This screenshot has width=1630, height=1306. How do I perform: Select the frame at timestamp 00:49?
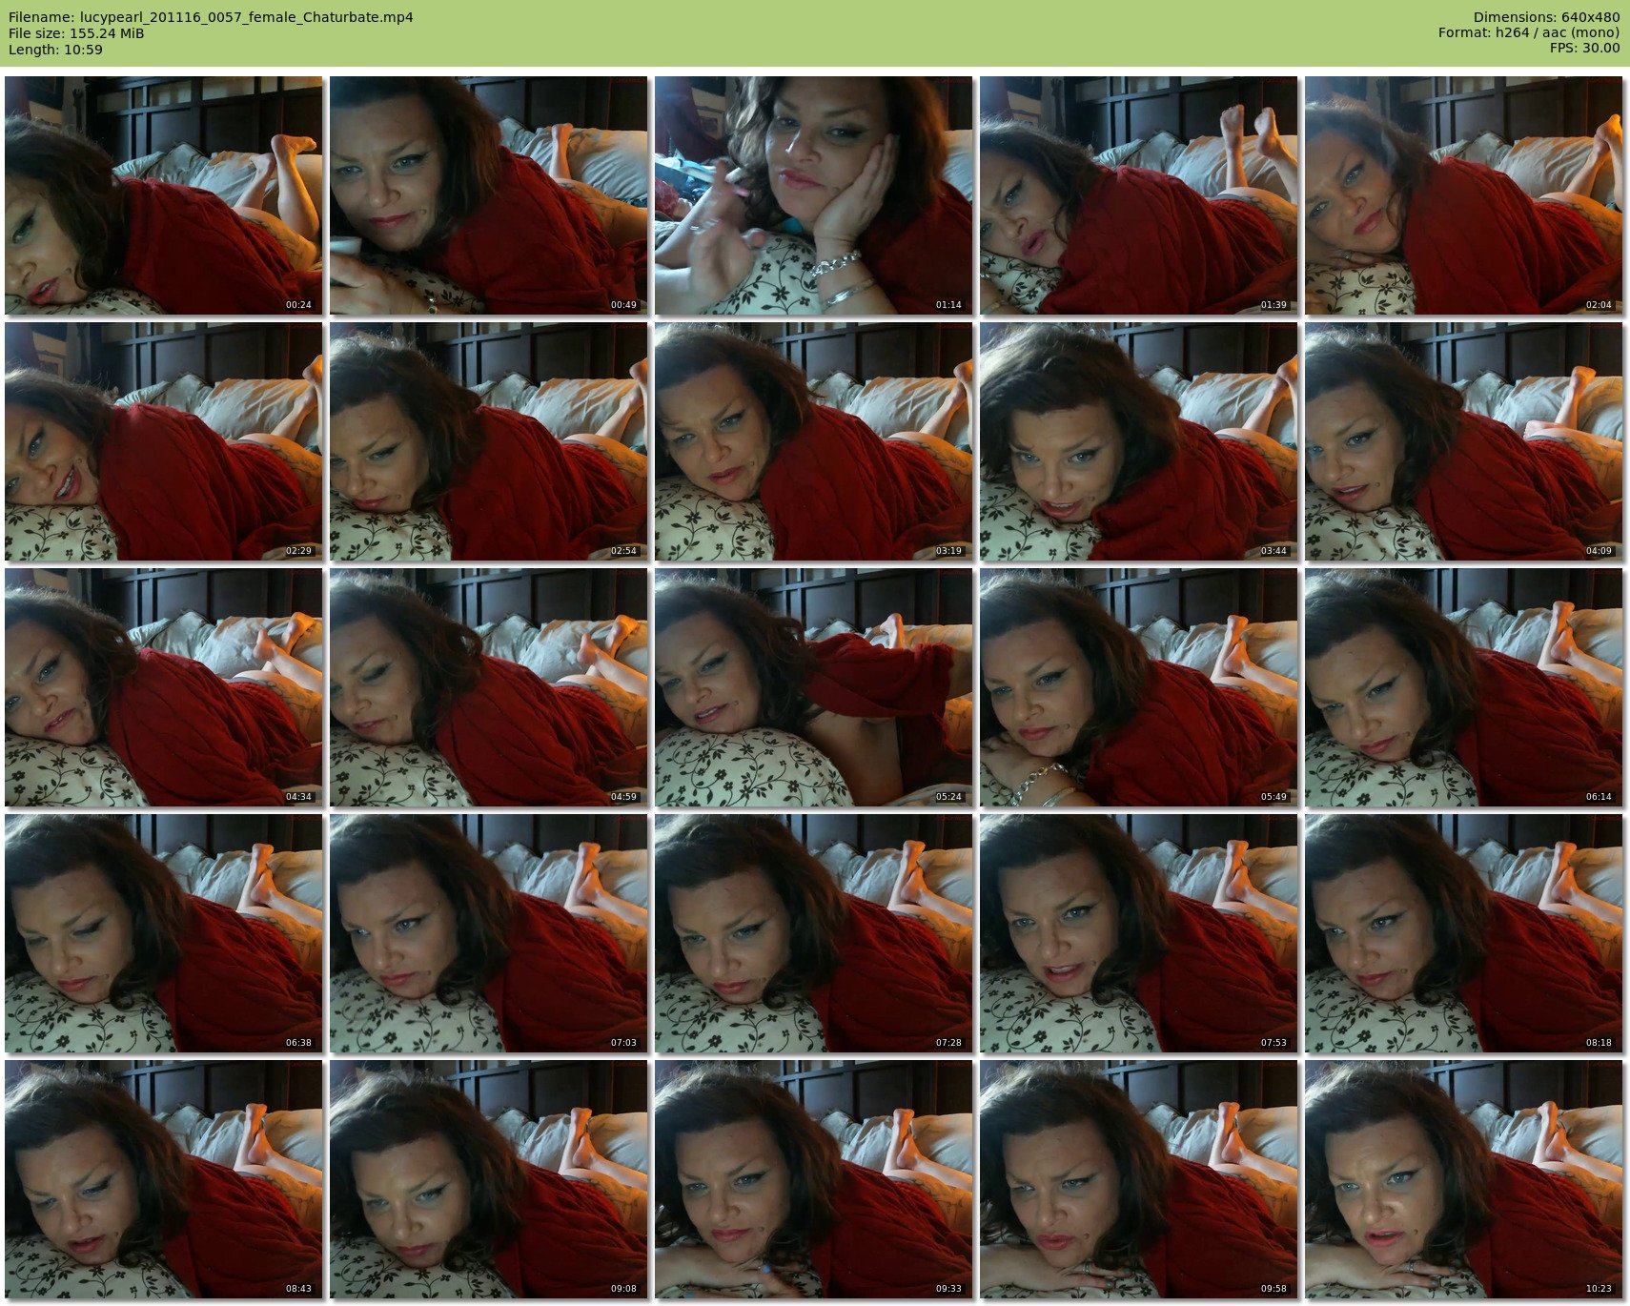488,195
